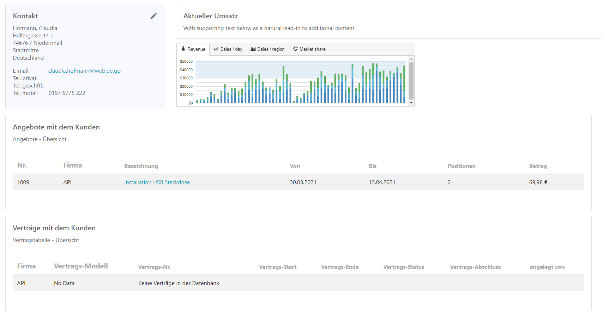
Task: Click the Vertrags-Modell column header
Action: point(81,266)
